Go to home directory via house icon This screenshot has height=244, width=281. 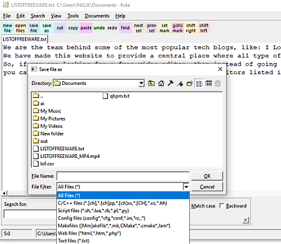pyautogui.click(x=161, y=84)
